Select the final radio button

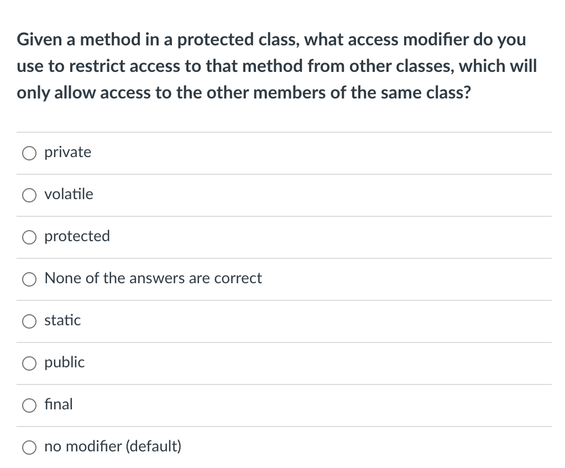(x=29, y=405)
